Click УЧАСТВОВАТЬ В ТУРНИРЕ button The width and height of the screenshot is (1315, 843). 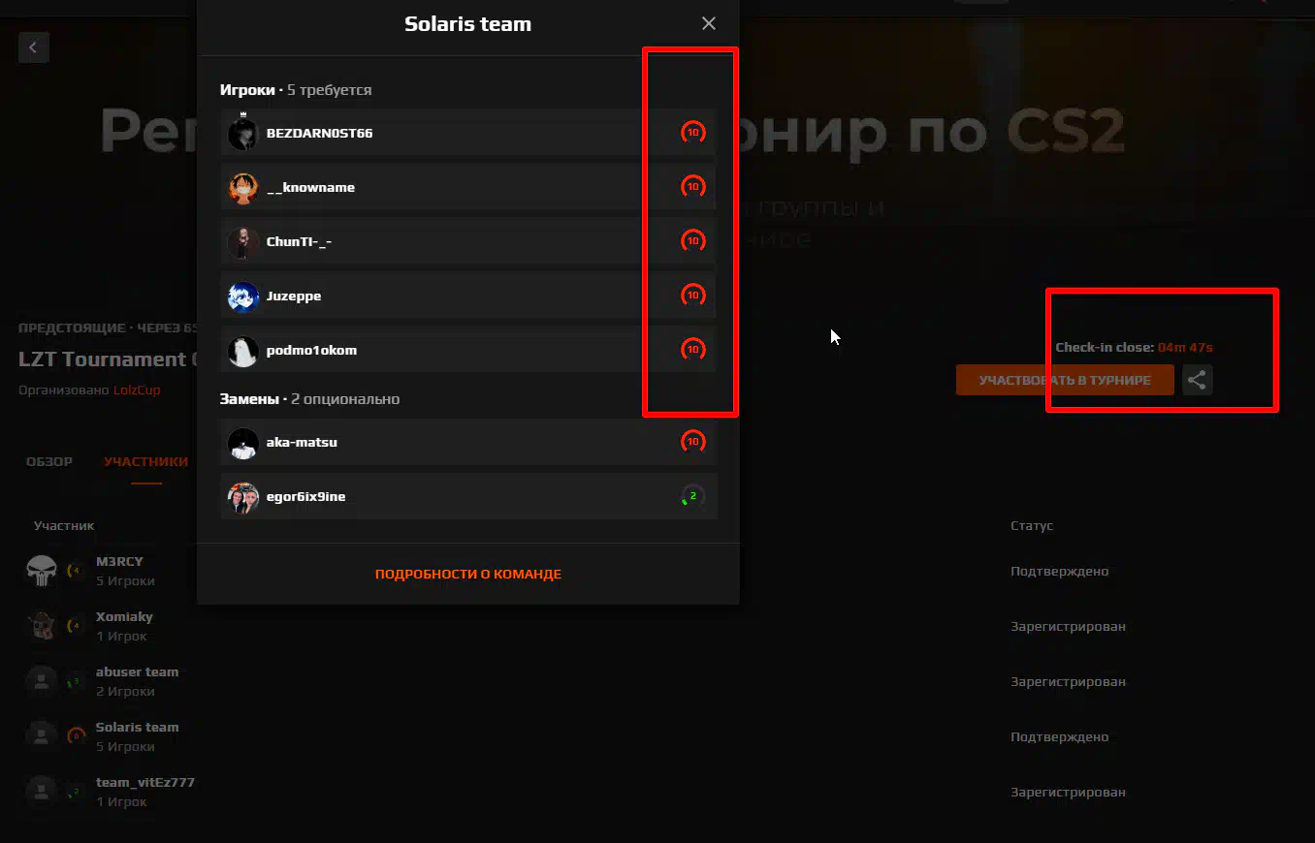(1065, 380)
